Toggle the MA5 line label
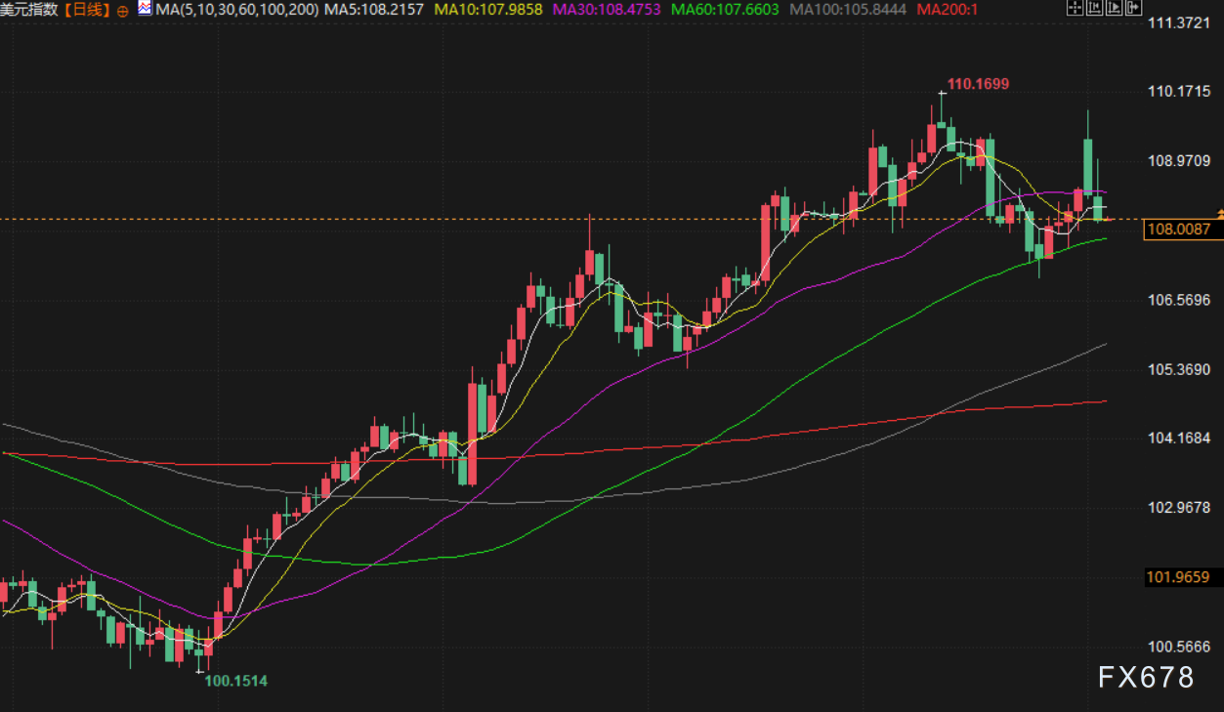Image resolution: width=1224 pixels, height=712 pixels. pos(375,10)
